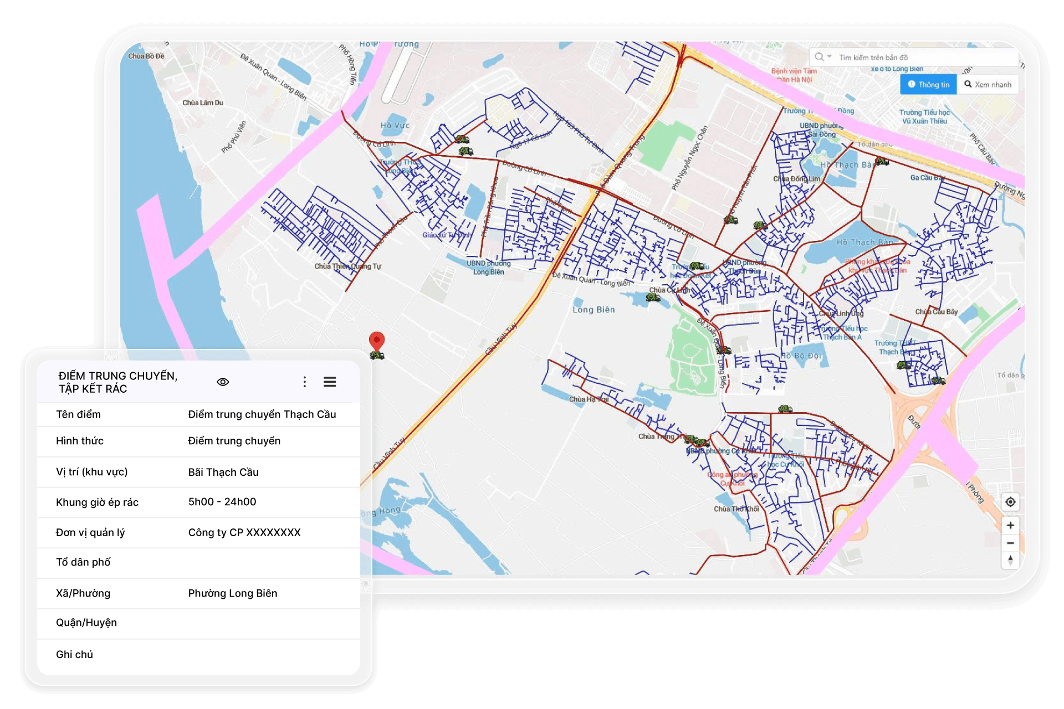Screen dimensions: 1064x709
Task: Select the Thông tin tab
Action: [x=928, y=84]
